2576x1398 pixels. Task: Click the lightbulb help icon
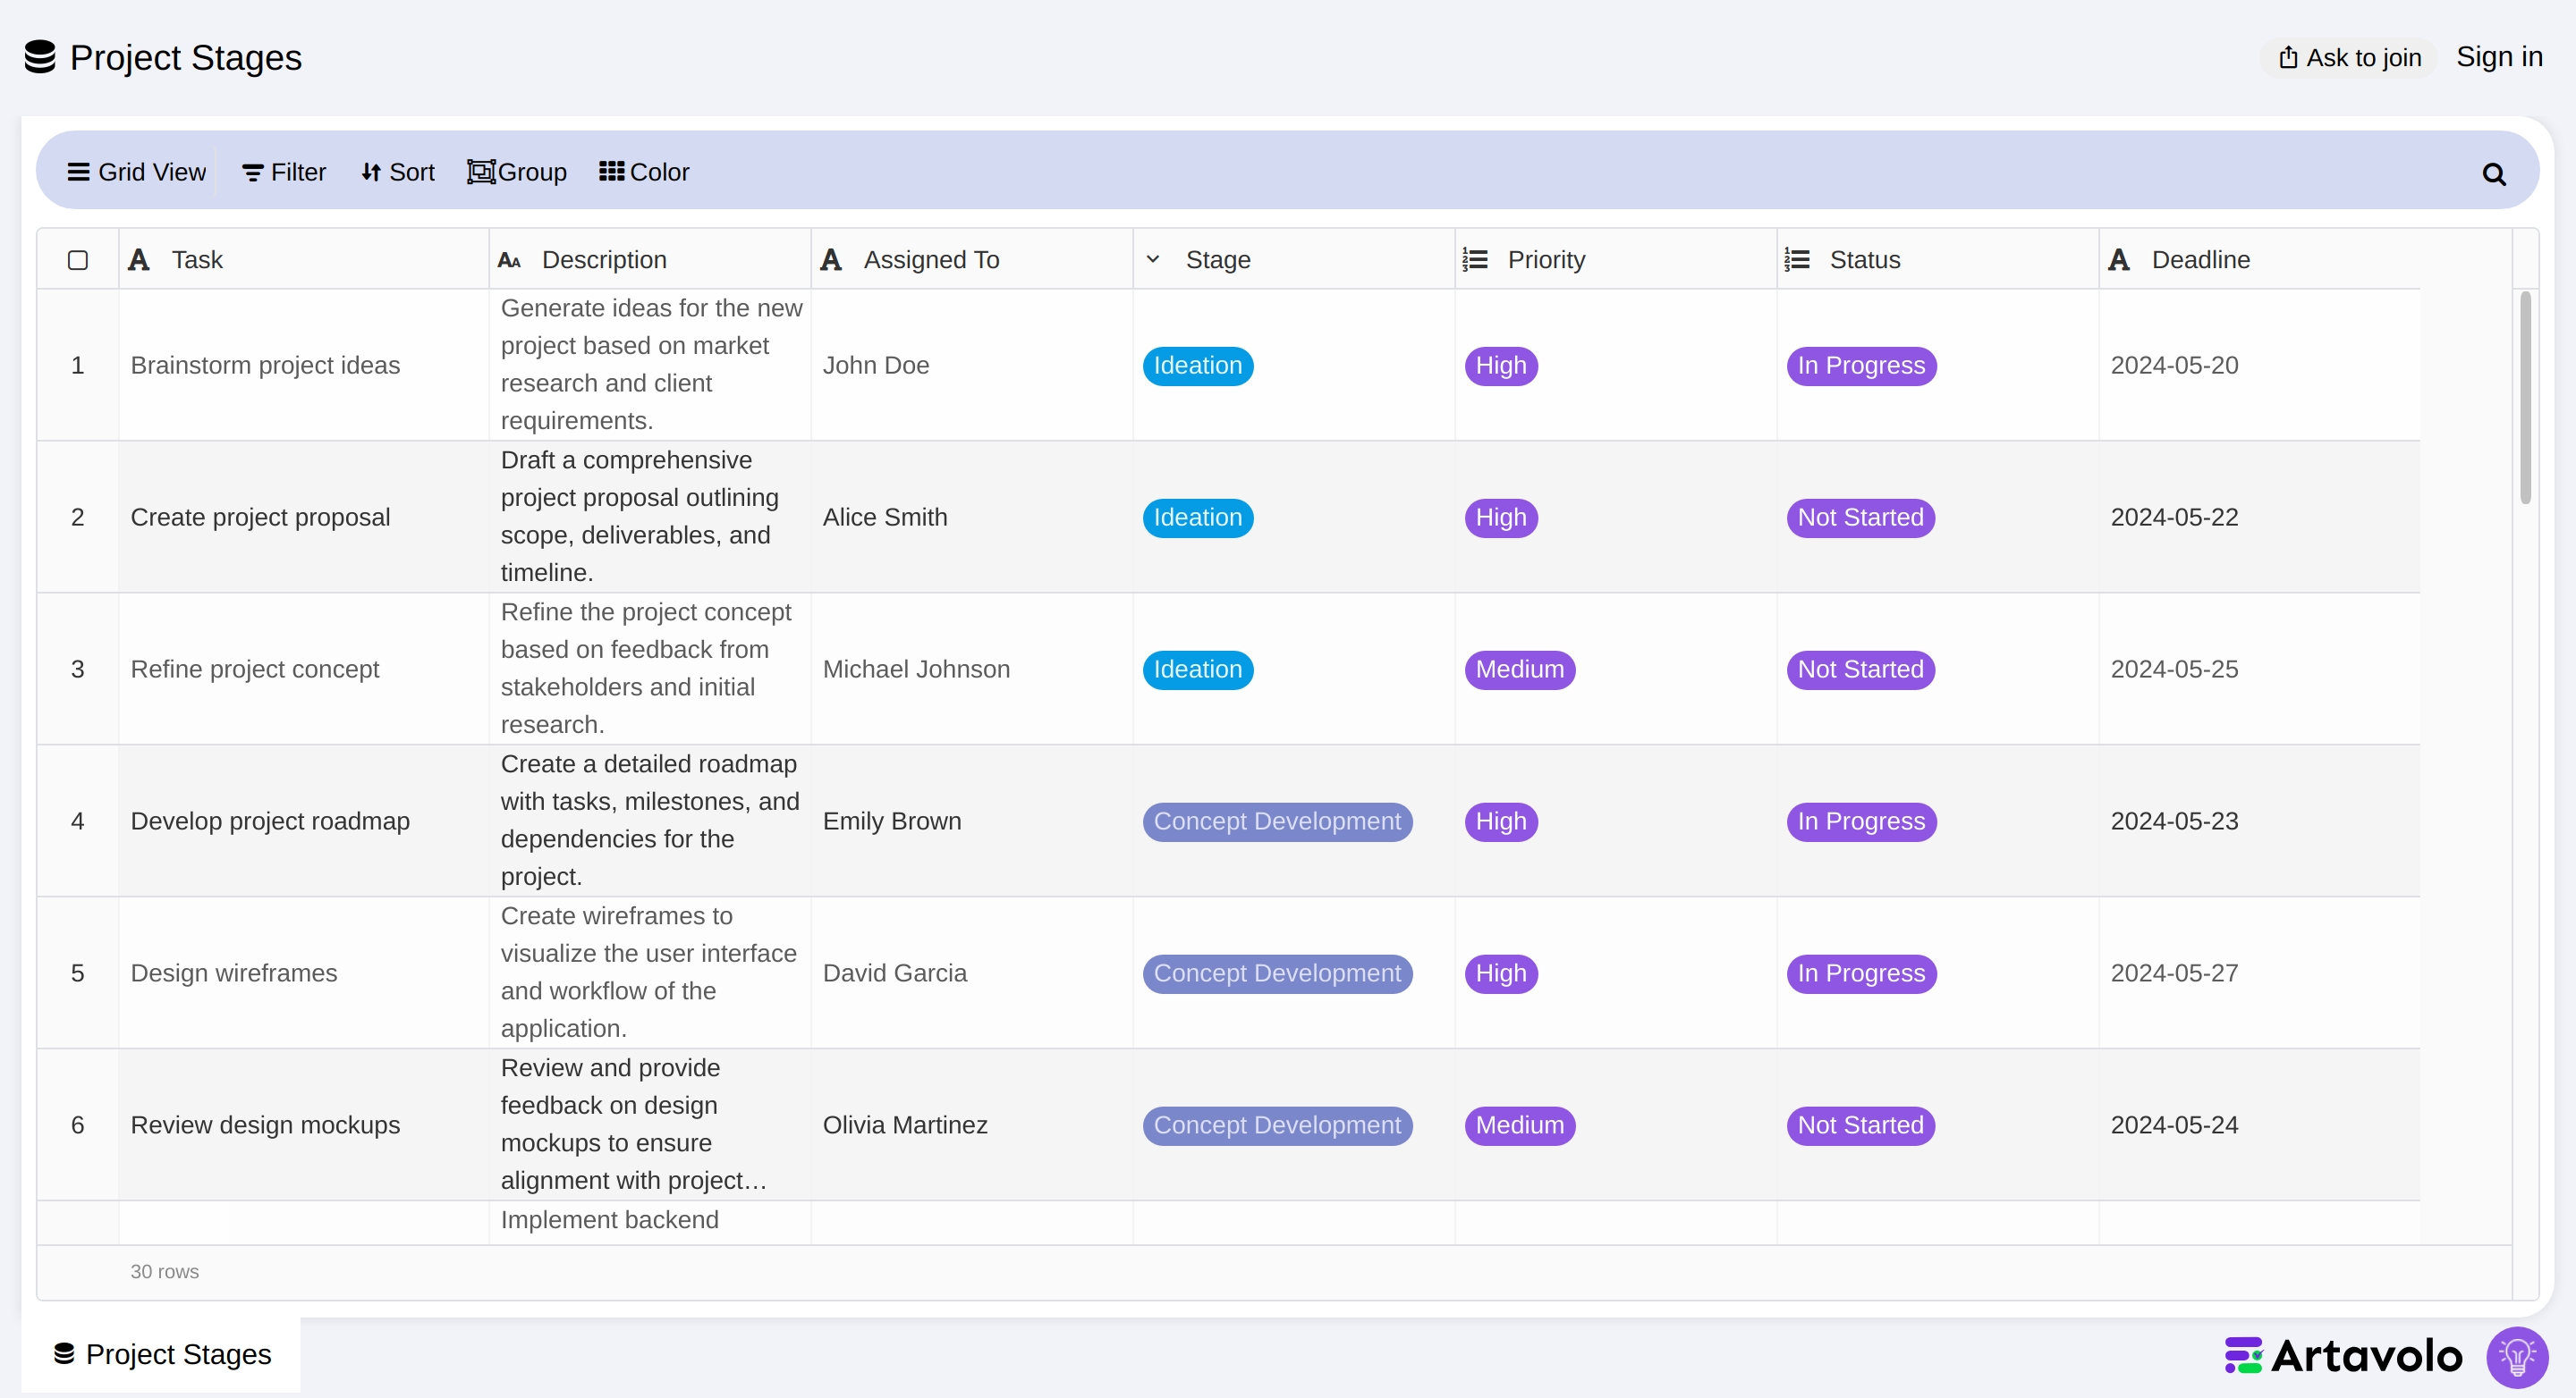2517,1356
